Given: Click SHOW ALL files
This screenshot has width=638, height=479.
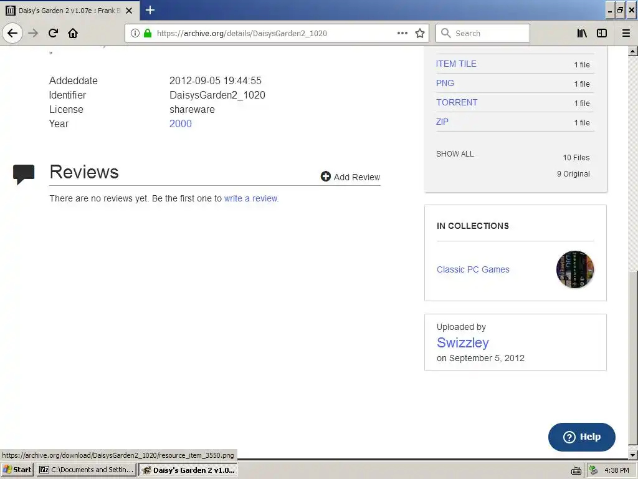Looking at the screenshot, I should coord(455,154).
